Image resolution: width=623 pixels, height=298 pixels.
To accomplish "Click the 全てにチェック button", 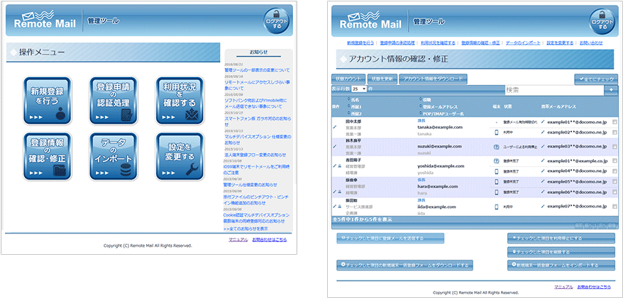I will click(597, 79).
